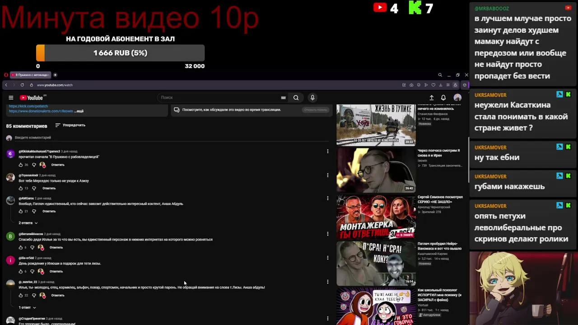The image size is (578, 325).
Task: Open a new browser tab with plus icon
Action: pos(55,75)
